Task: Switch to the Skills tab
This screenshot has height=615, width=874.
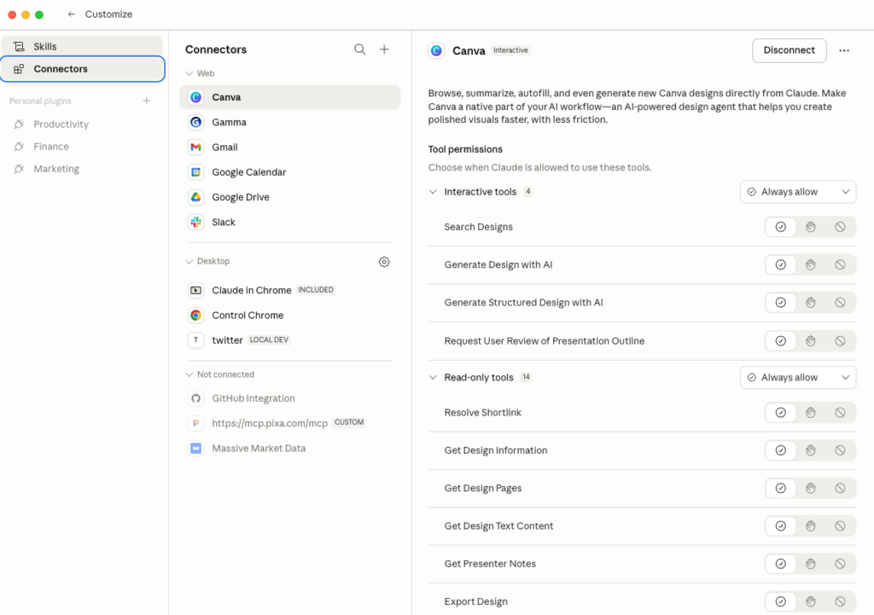Action: pyautogui.click(x=82, y=46)
